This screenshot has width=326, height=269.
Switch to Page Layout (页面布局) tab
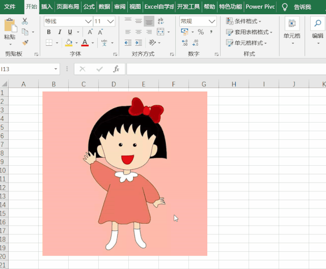[x=68, y=7]
